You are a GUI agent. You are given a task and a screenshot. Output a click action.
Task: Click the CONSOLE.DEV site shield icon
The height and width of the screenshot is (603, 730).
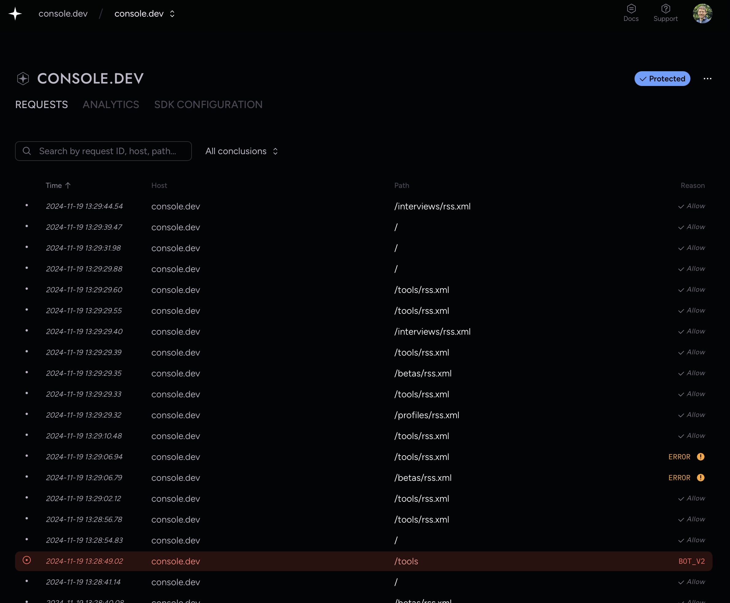pyautogui.click(x=23, y=79)
